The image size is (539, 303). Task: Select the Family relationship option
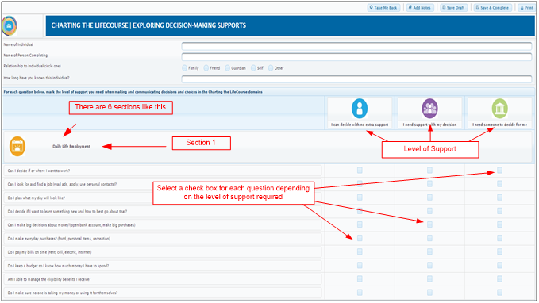[x=185, y=68]
